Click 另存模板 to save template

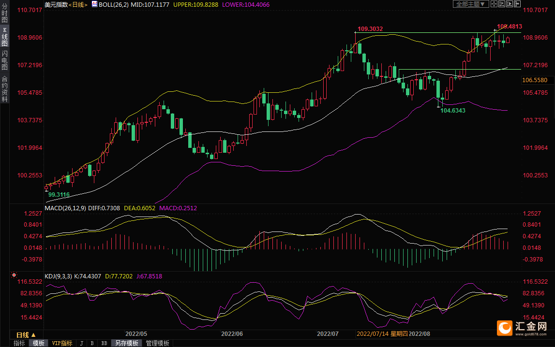[127, 343]
